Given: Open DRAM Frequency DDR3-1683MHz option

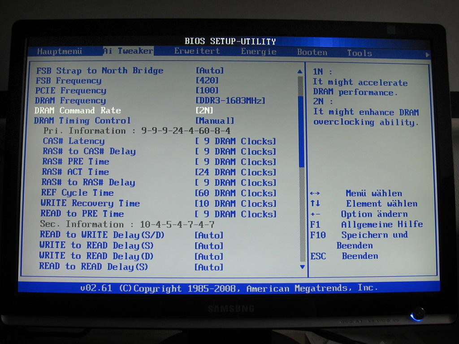Looking at the screenshot, I should [x=230, y=101].
